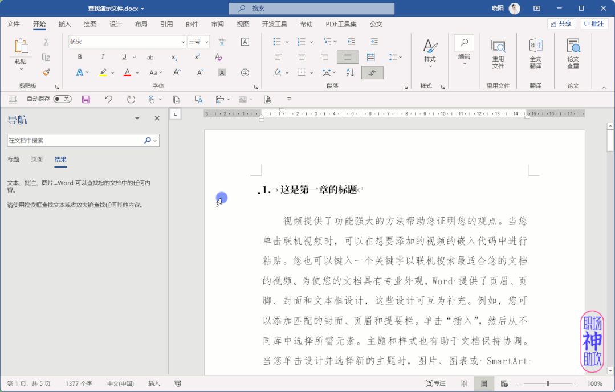Screen dimensions: 615x392
Task: Toggle italic formatting
Action: tap(103, 57)
